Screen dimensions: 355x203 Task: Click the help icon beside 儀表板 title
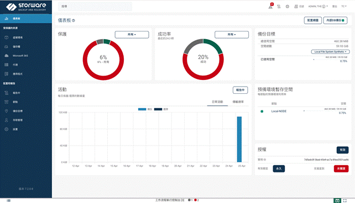coord(74,20)
